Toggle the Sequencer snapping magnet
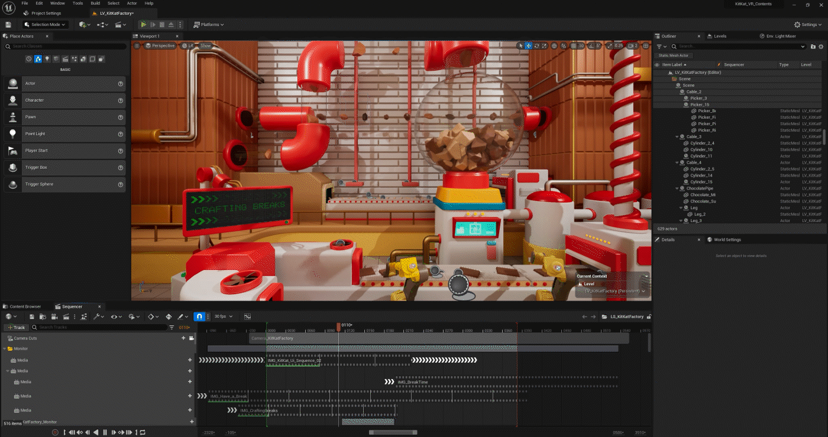828x437 pixels. [199, 317]
